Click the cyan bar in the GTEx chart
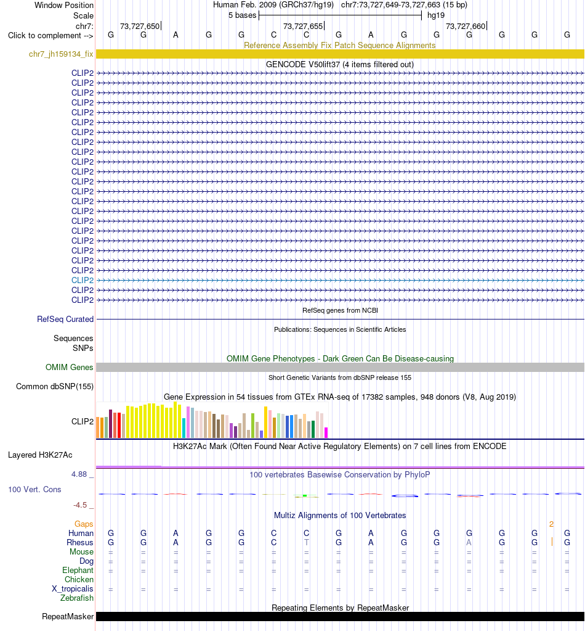The height and width of the screenshot is (631, 585). tap(184, 428)
